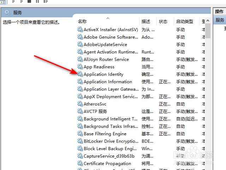Select the Application Information service name
Screen dimensions: 226x170
point(108,82)
